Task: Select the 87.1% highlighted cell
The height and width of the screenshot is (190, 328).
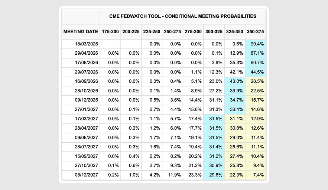Action: point(255,53)
